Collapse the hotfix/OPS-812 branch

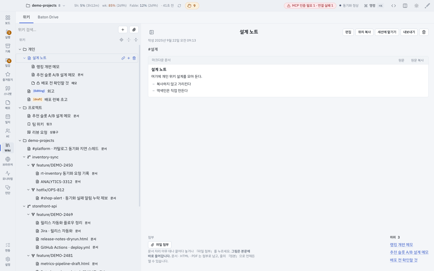coord(28,190)
